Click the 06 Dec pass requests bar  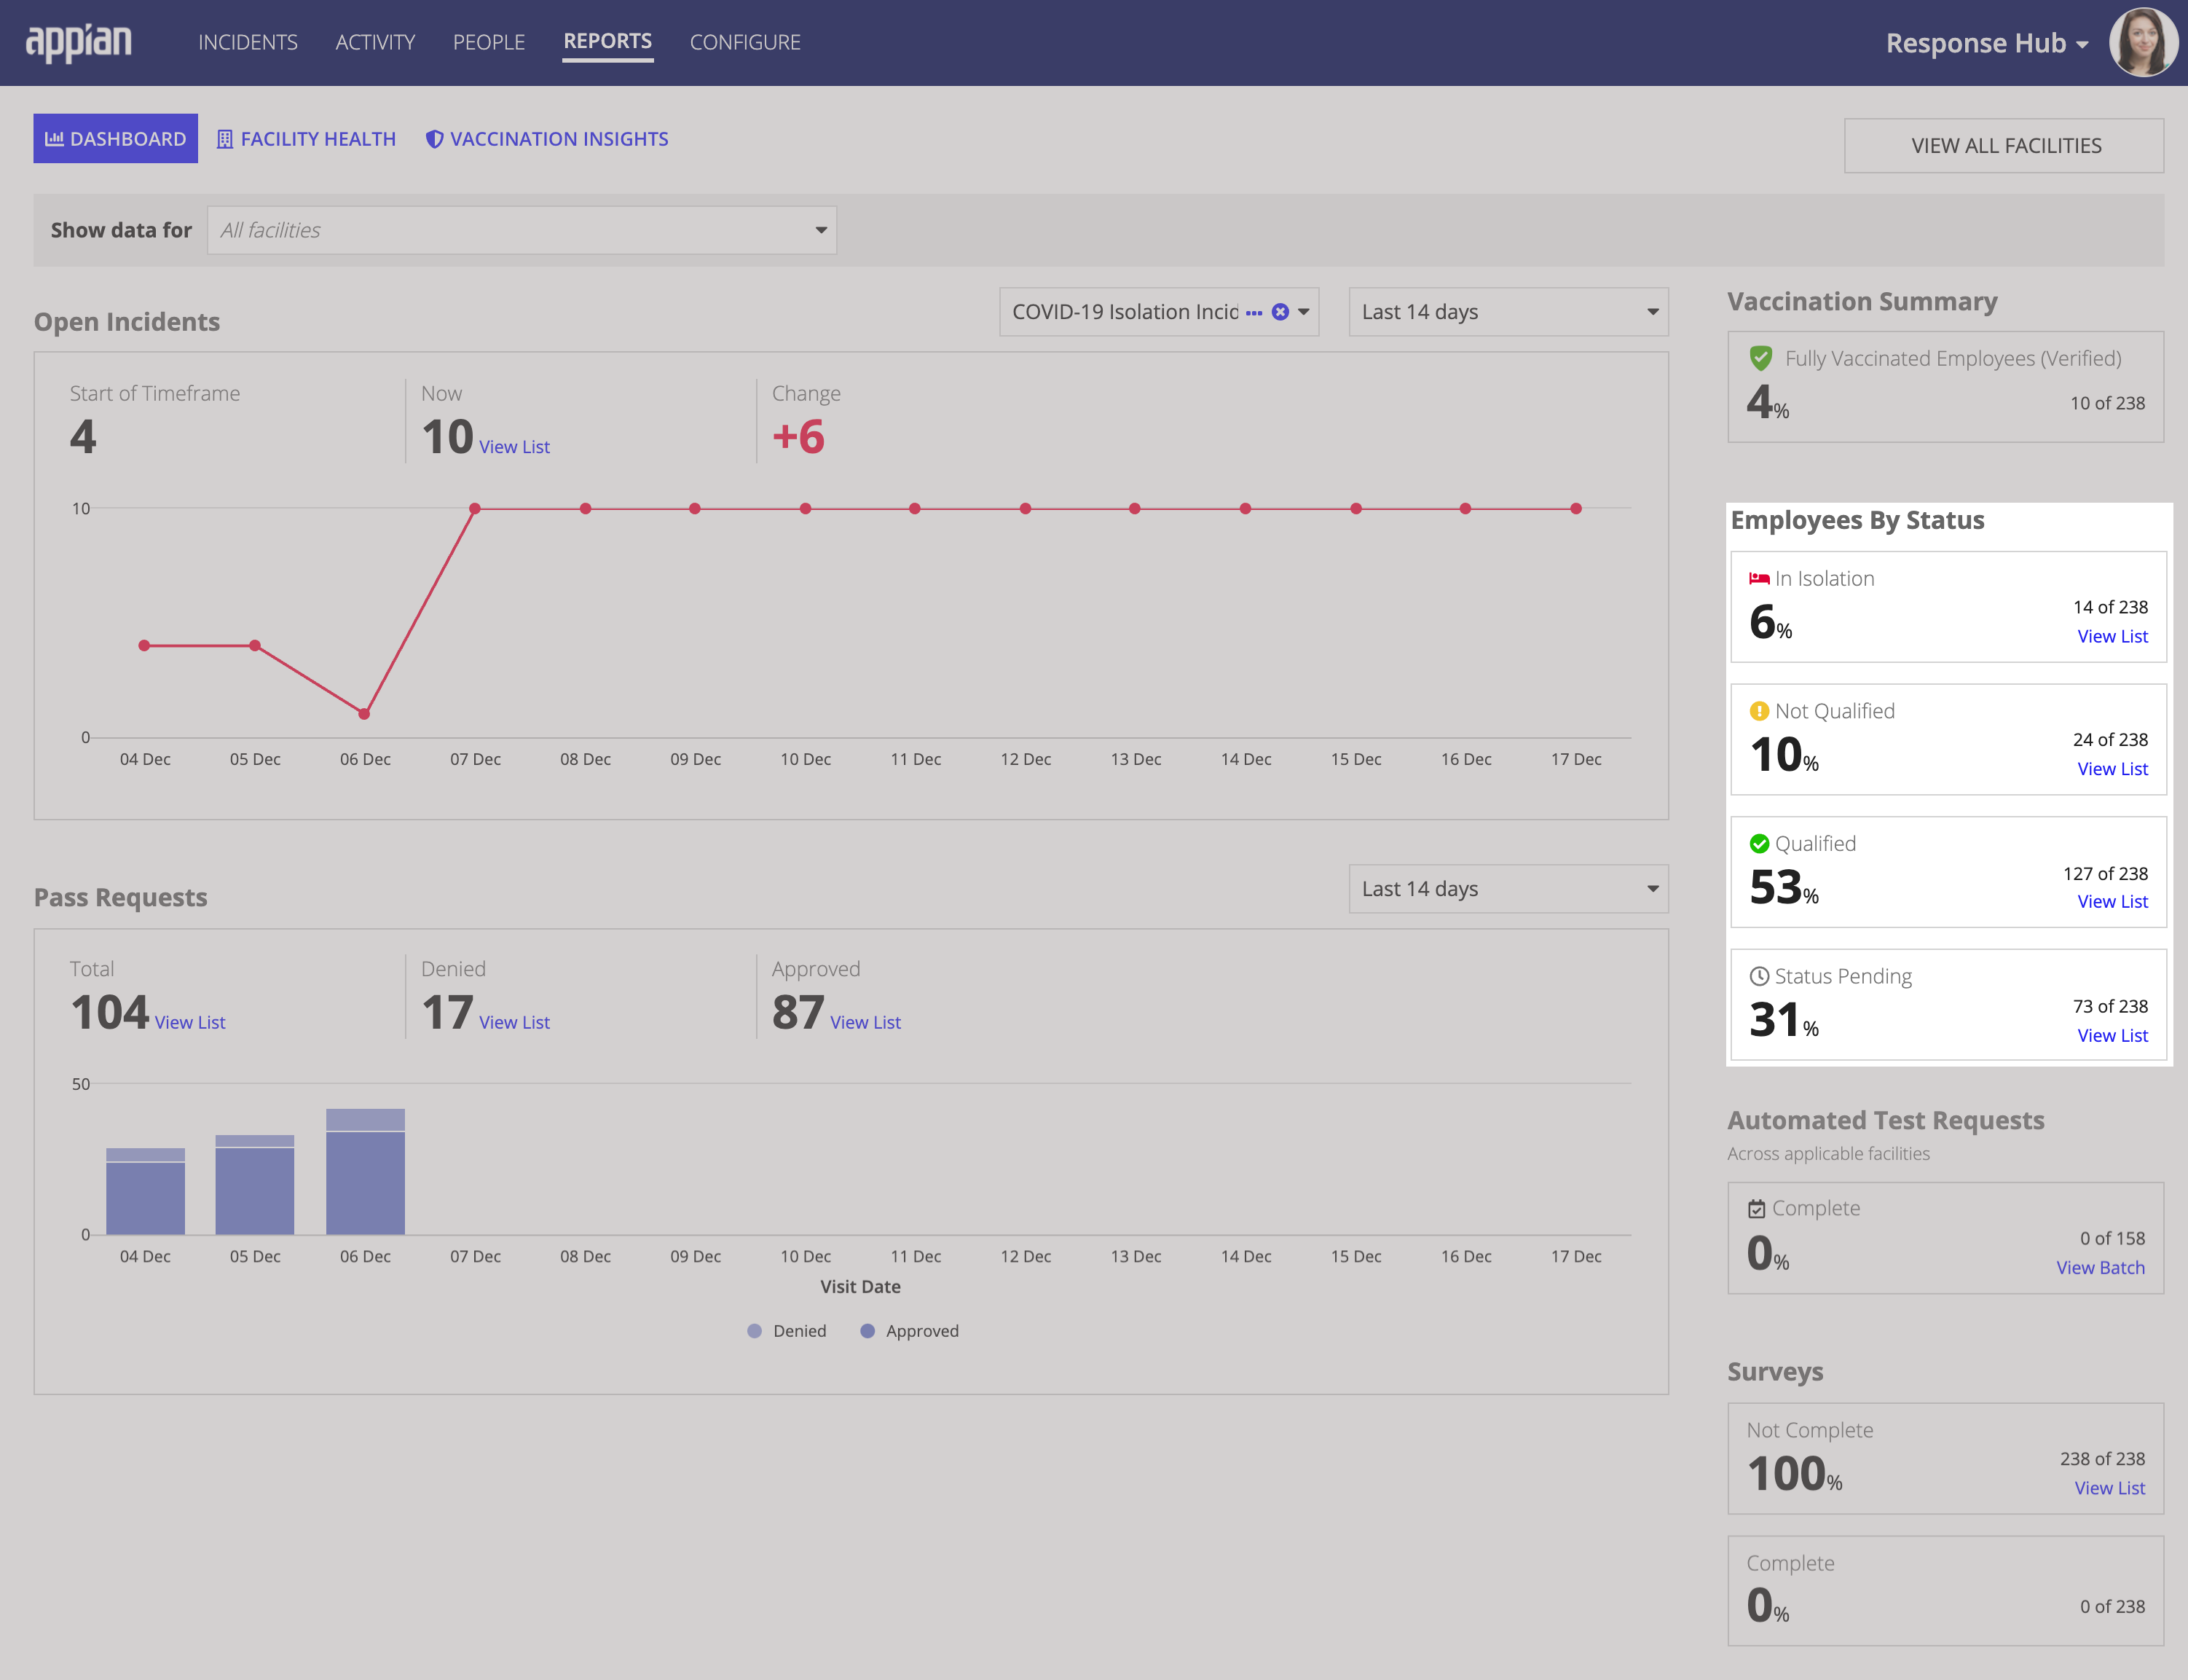pos(365,1172)
